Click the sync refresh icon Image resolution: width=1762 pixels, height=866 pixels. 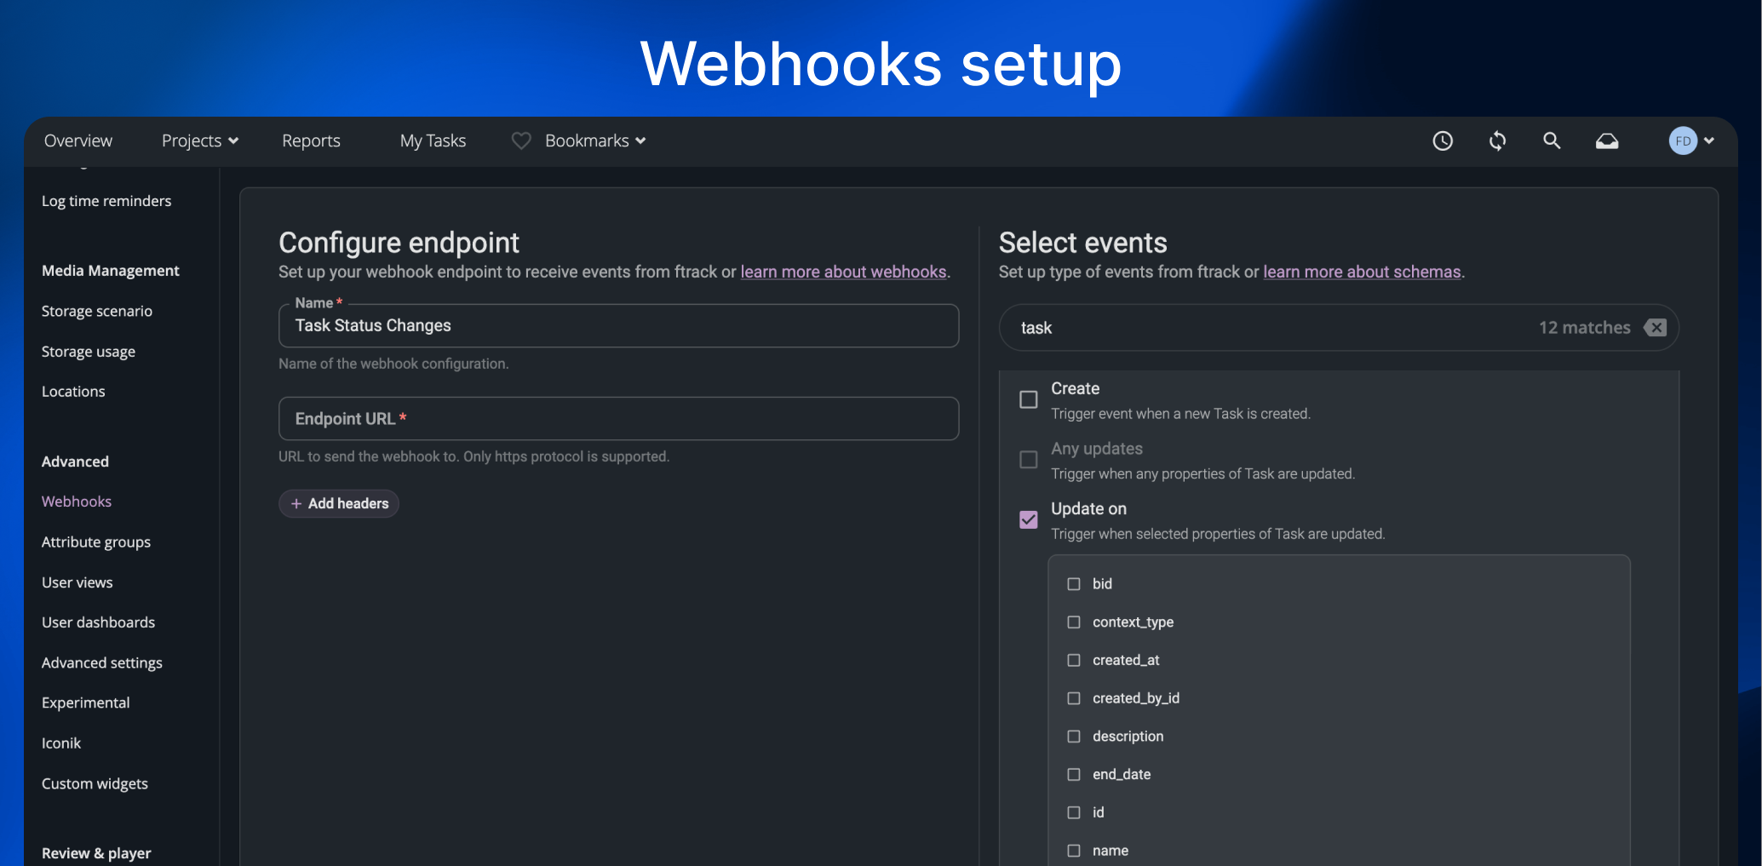point(1497,141)
